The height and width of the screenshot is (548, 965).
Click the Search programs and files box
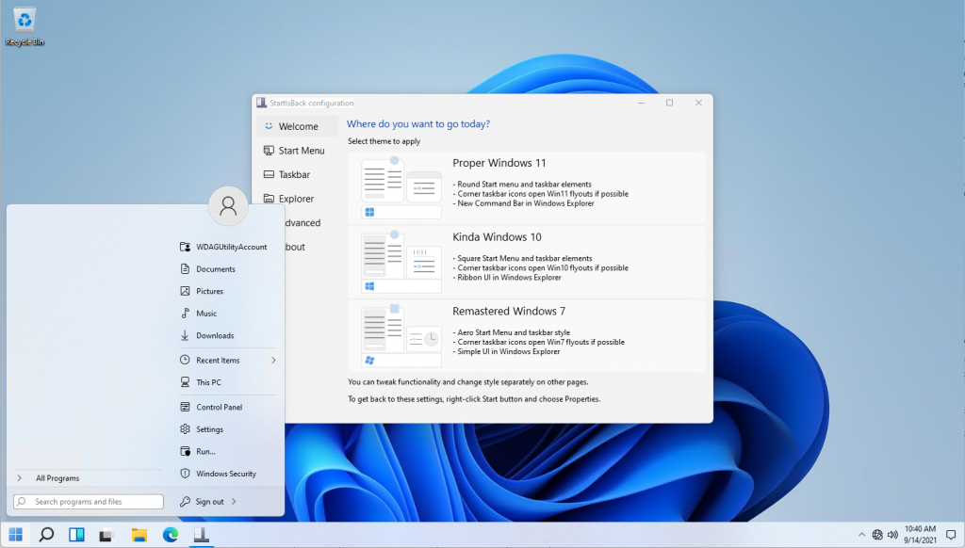click(90, 502)
